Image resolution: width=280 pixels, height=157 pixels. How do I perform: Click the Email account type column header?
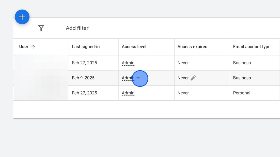point(251,46)
